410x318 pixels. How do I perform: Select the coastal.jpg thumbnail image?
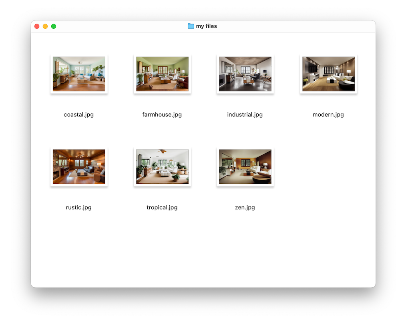point(79,74)
